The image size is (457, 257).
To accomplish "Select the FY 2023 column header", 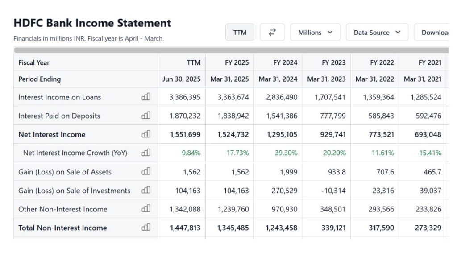I will [333, 62].
